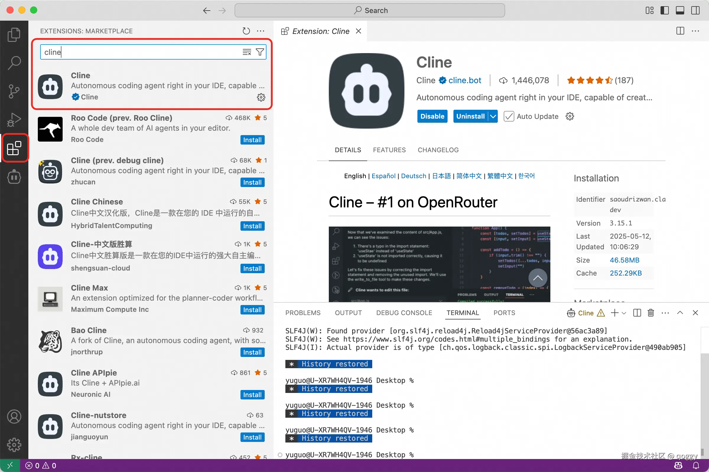Open the Search view
The image size is (709, 472).
click(x=14, y=63)
